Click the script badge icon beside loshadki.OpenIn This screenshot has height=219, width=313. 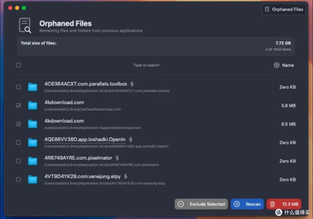[130, 139]
